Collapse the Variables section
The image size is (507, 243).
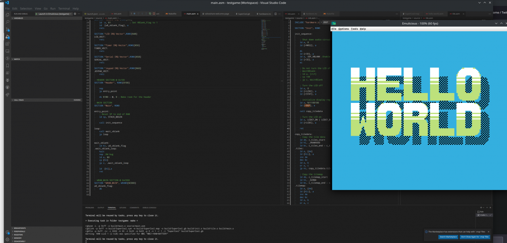tap(19, 18)
